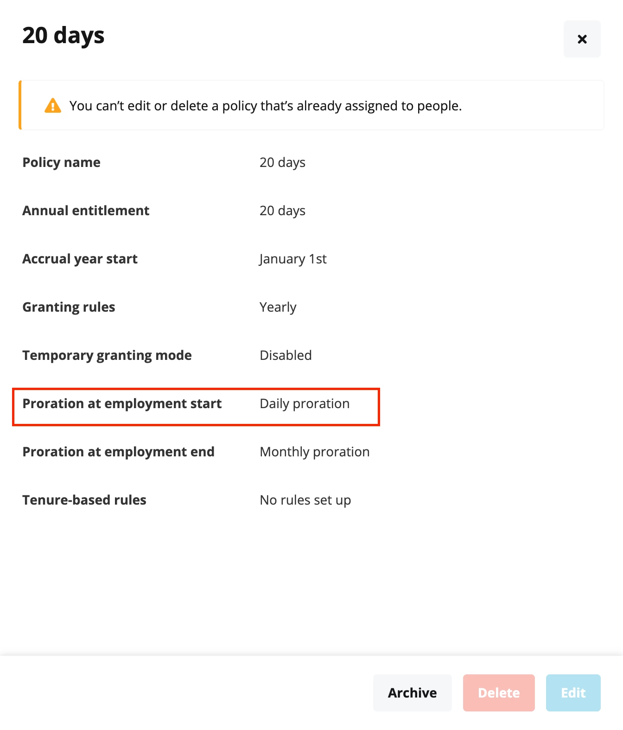623x730 pixels.
Task: Click the orange warning triangle icon
Action: [53, 106]
